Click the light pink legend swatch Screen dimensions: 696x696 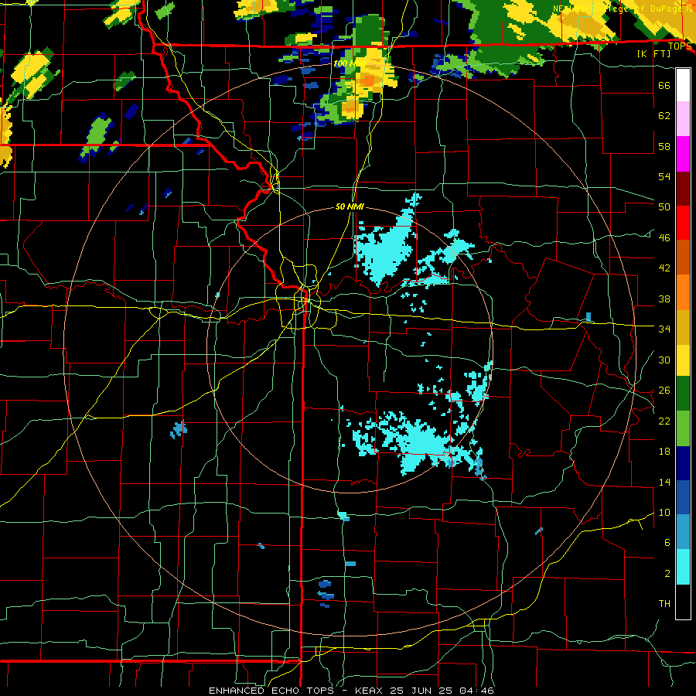pos(683,118)
